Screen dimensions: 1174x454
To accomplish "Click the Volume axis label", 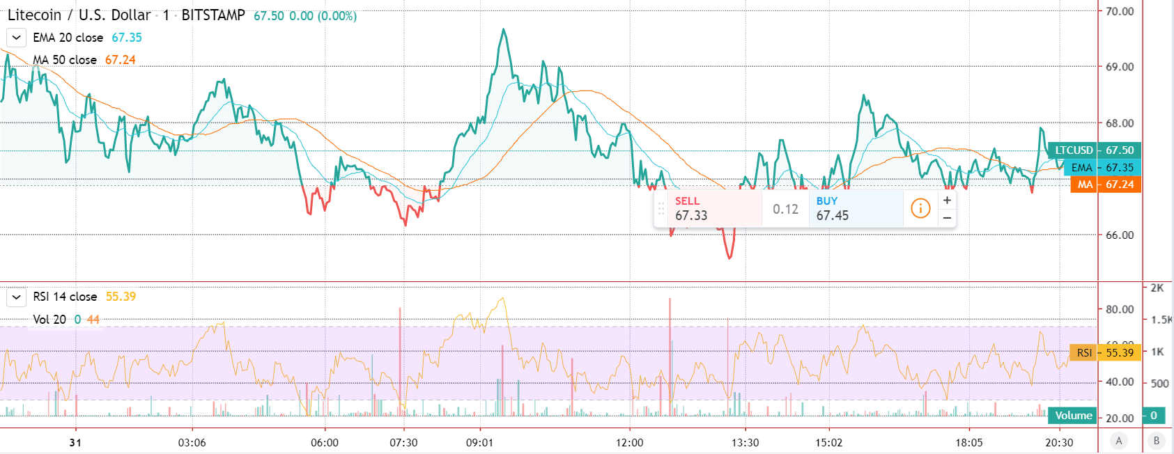I will 1073,416.
